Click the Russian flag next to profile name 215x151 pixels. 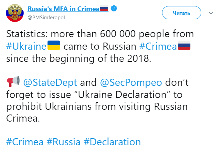[x=104, y=8]
